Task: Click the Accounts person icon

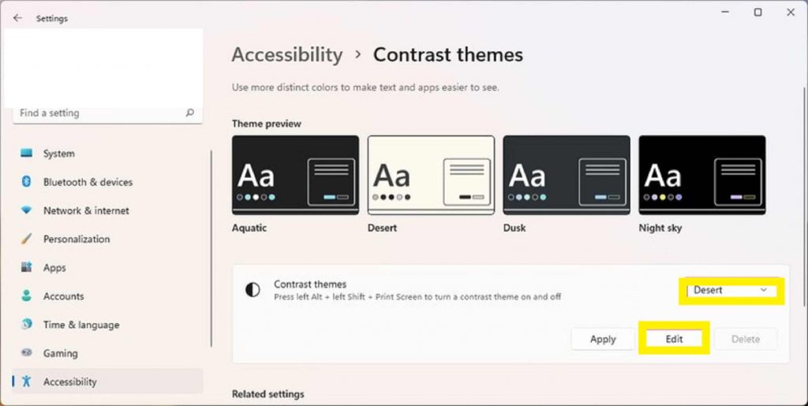Action: 27,296
